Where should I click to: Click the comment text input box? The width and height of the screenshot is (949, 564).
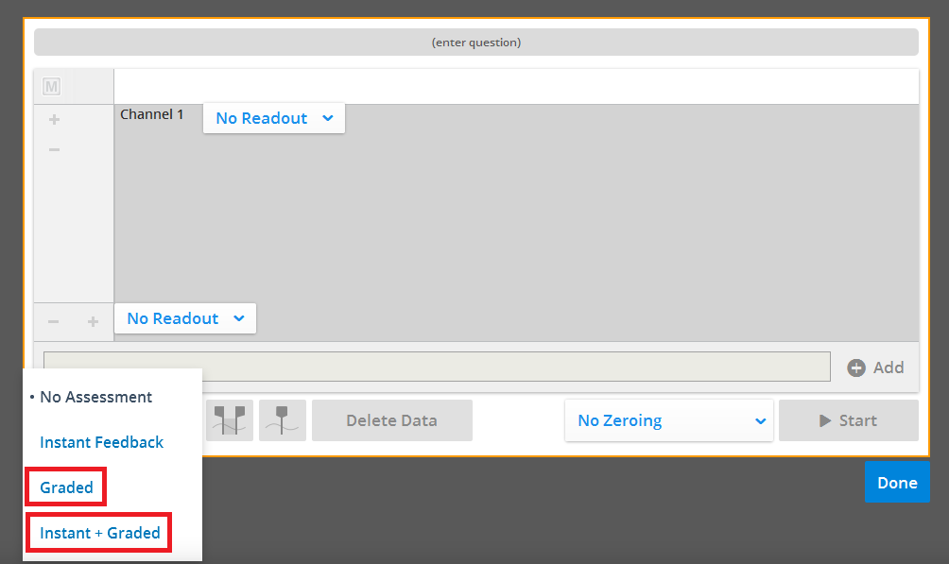[436, 367]
